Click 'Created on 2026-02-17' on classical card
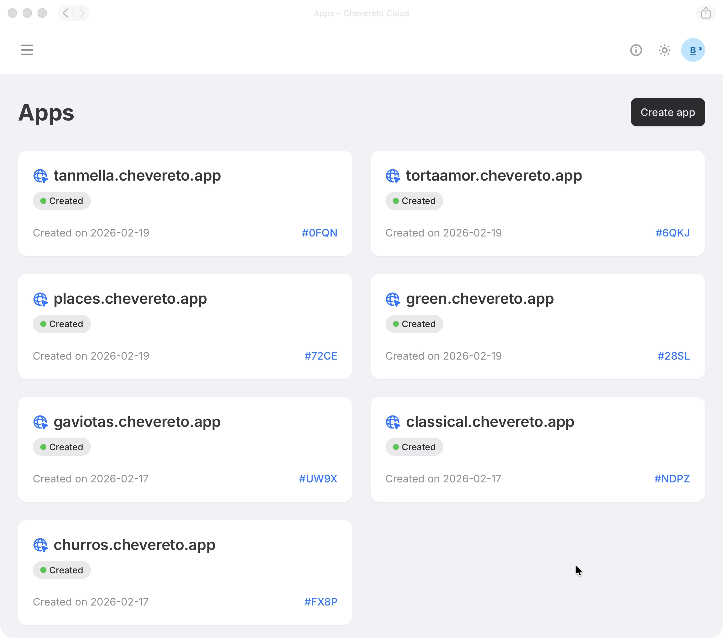The width and height of the screenshot is (723, 638). [x=443, y=479]
